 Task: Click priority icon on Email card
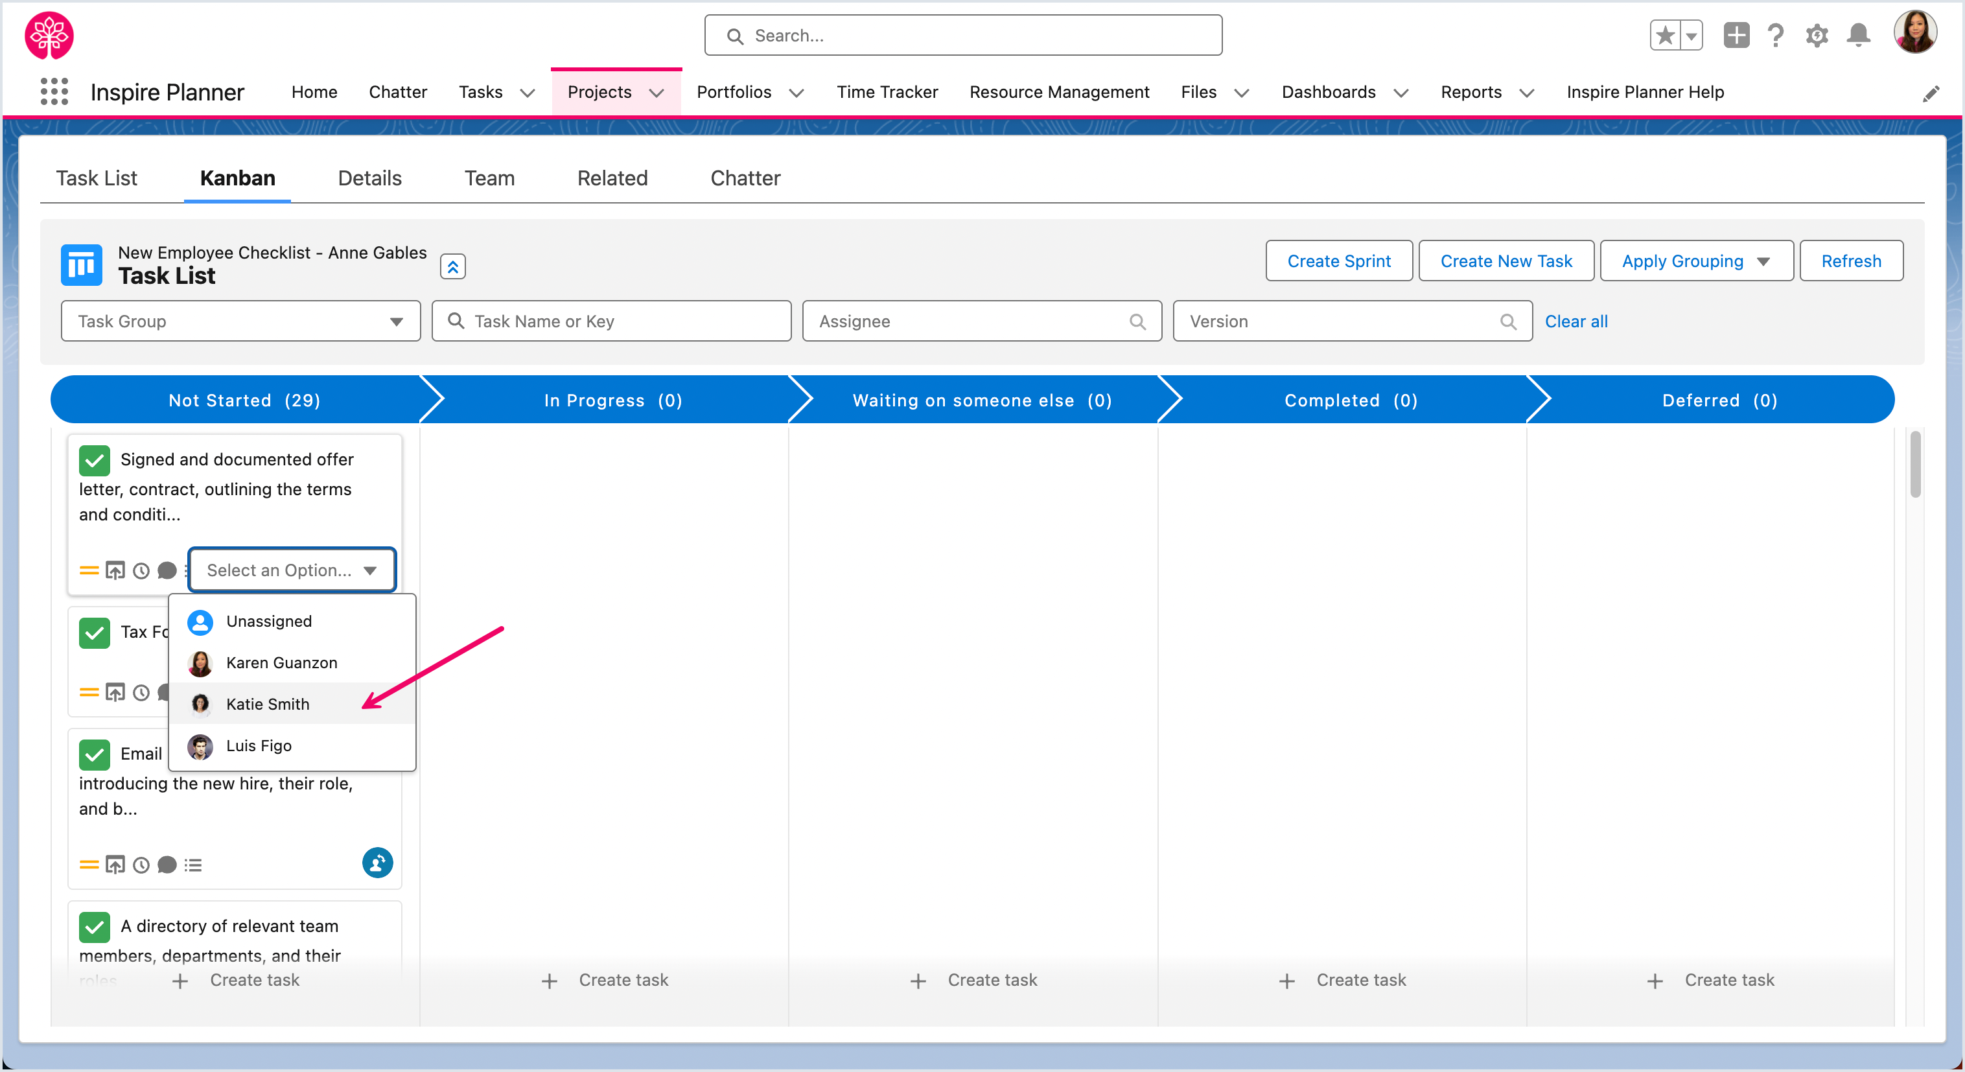point(89,865)
